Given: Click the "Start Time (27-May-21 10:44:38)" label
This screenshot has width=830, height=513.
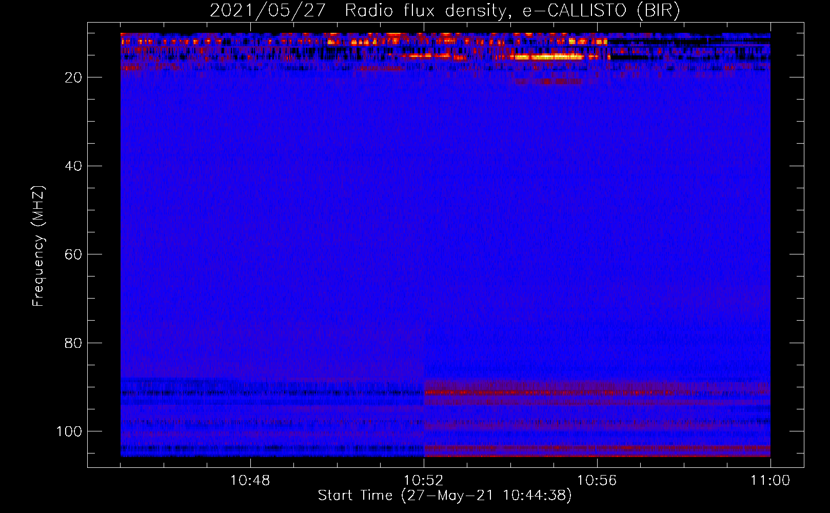Looking at the screenshot, I should pos(445,496).
